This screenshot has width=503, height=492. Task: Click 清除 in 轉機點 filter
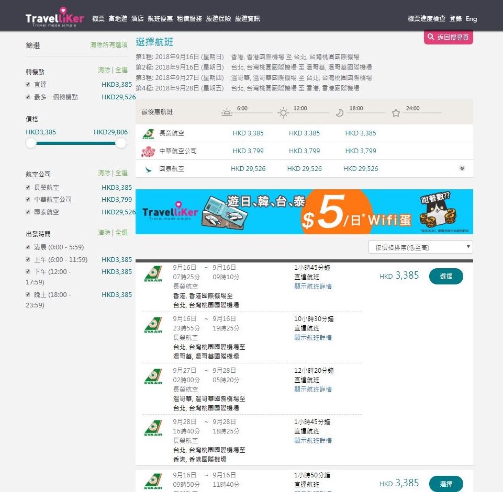click(x=104, y=70)
